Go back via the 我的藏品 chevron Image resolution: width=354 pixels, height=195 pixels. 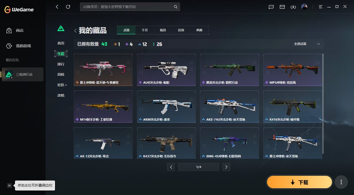click(75, 31)
